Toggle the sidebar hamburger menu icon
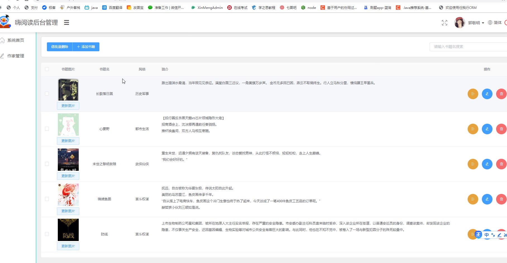Viewport: 507px width, 263px height. (x=66, y=23)
